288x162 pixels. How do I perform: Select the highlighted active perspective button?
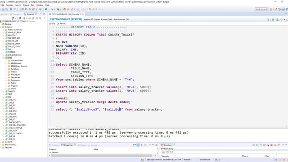[x=283, y=9]
